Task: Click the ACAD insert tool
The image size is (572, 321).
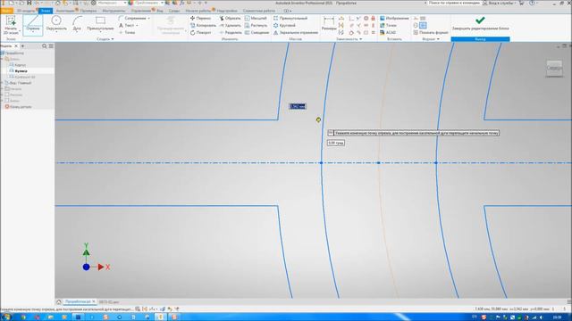Action: tap(388, 32)
